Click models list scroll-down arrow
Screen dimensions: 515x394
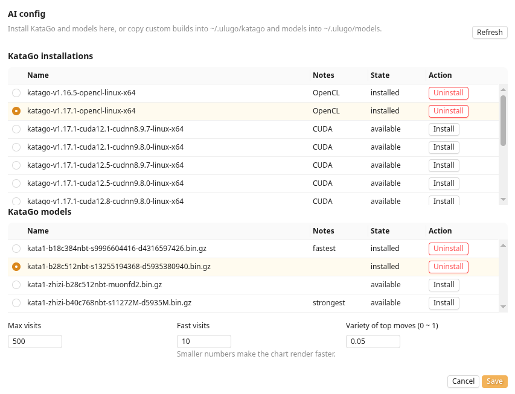(503, 307)
